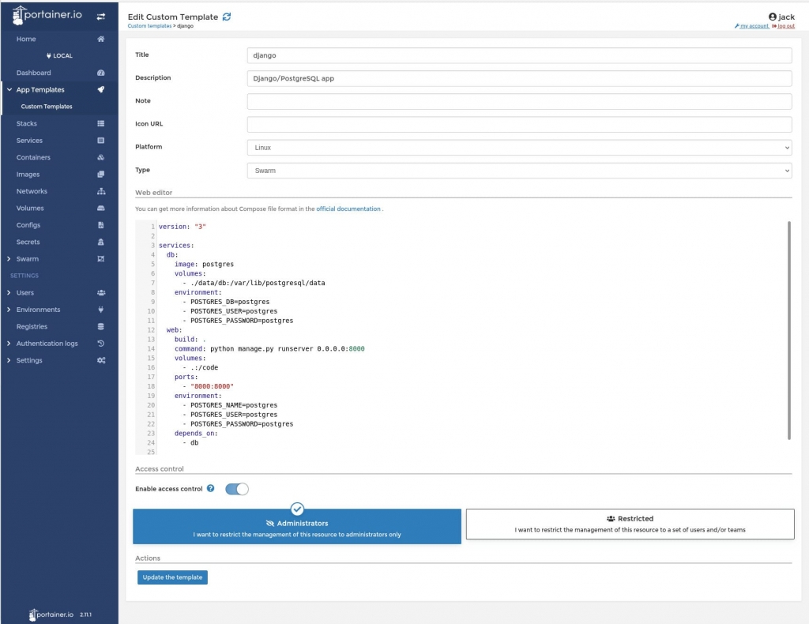
Task: Select the Administrators access option
Action: 297,527
